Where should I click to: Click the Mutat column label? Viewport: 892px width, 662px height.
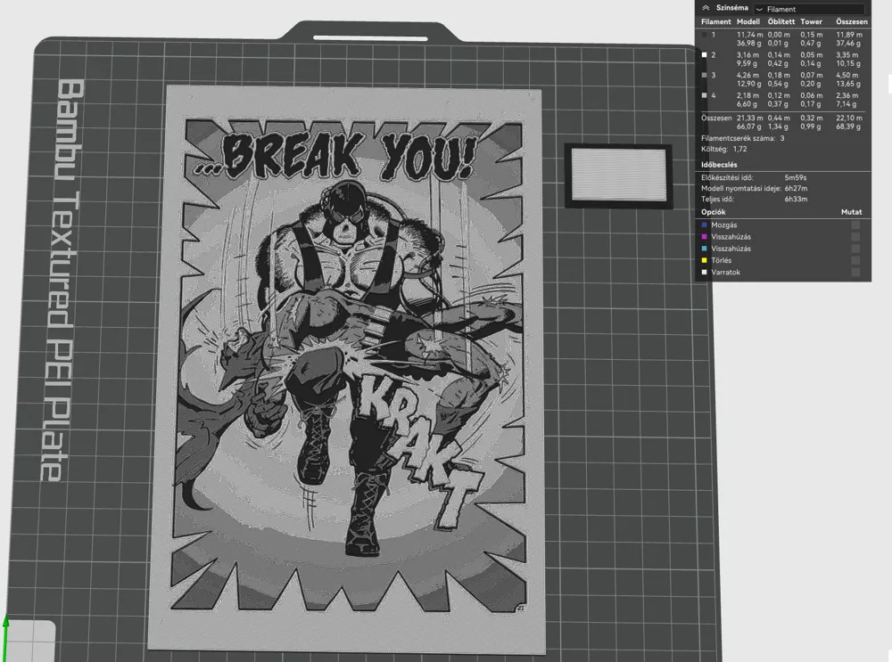(851, 212)
